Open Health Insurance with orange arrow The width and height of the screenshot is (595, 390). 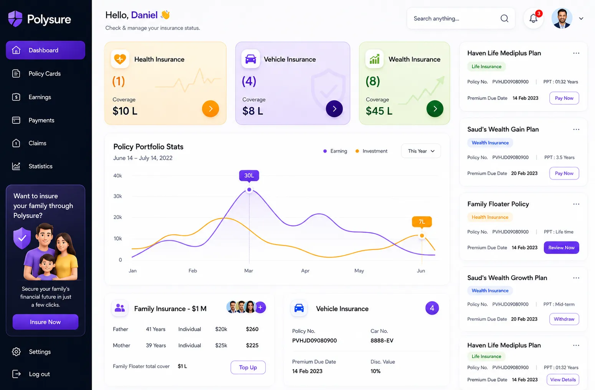point(210,109)
